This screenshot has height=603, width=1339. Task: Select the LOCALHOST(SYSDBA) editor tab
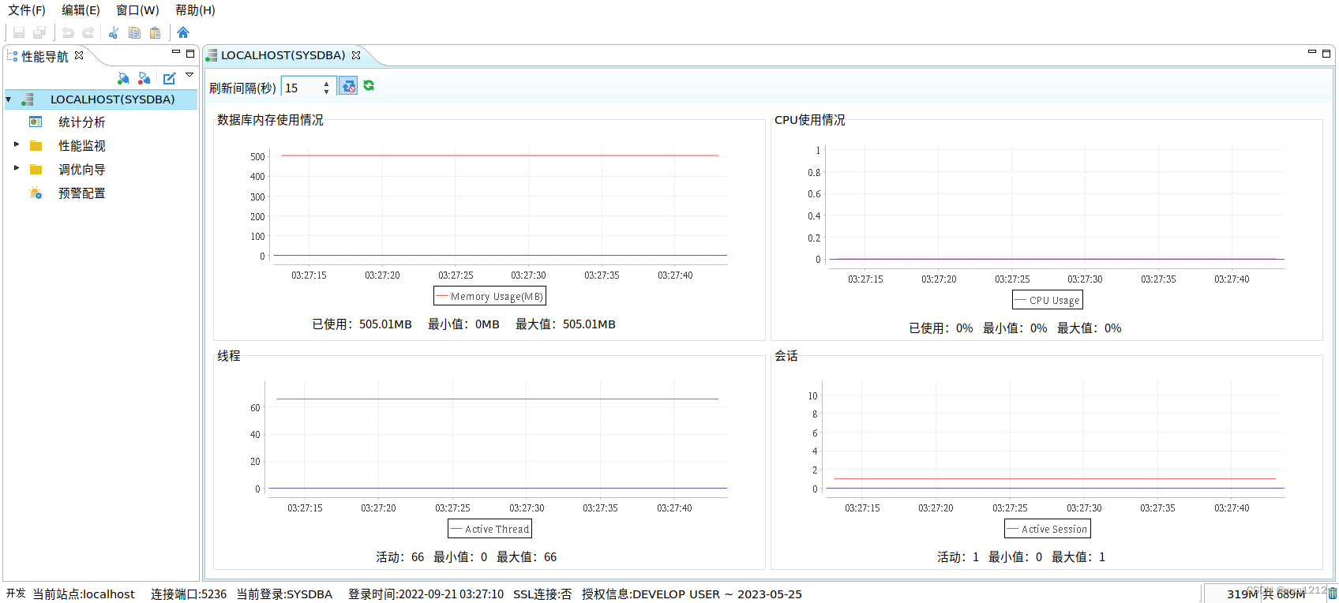(283, 55)
